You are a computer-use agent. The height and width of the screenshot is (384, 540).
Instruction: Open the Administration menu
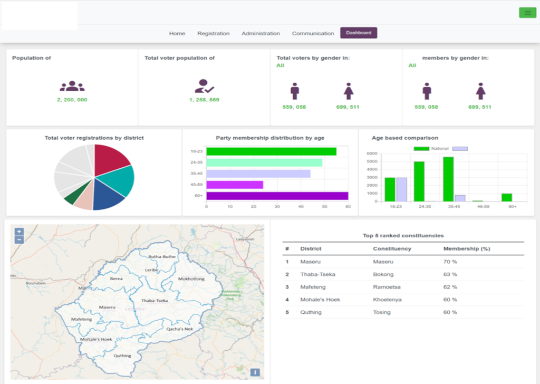coord(261,33)
